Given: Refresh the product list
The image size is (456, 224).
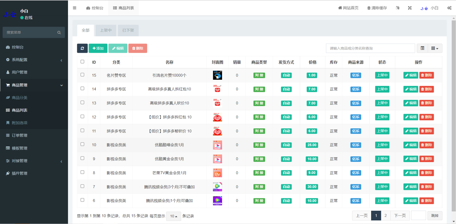Looking at the screenshot, I should tap(82, 48).
